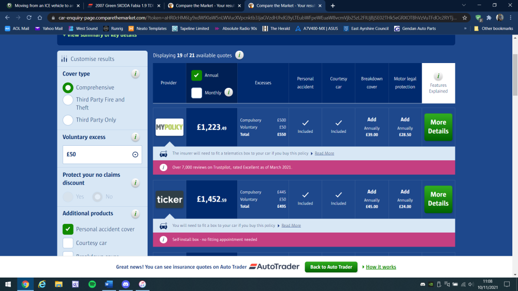Open Internet Explorer from taskbar
Image resolution: width=518 pixels, height=291 pixels.
[x=42, y=284]
